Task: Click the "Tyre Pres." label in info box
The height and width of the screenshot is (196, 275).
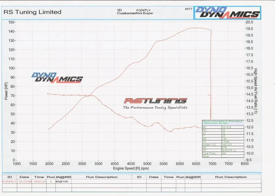Action: pos(209,153)
